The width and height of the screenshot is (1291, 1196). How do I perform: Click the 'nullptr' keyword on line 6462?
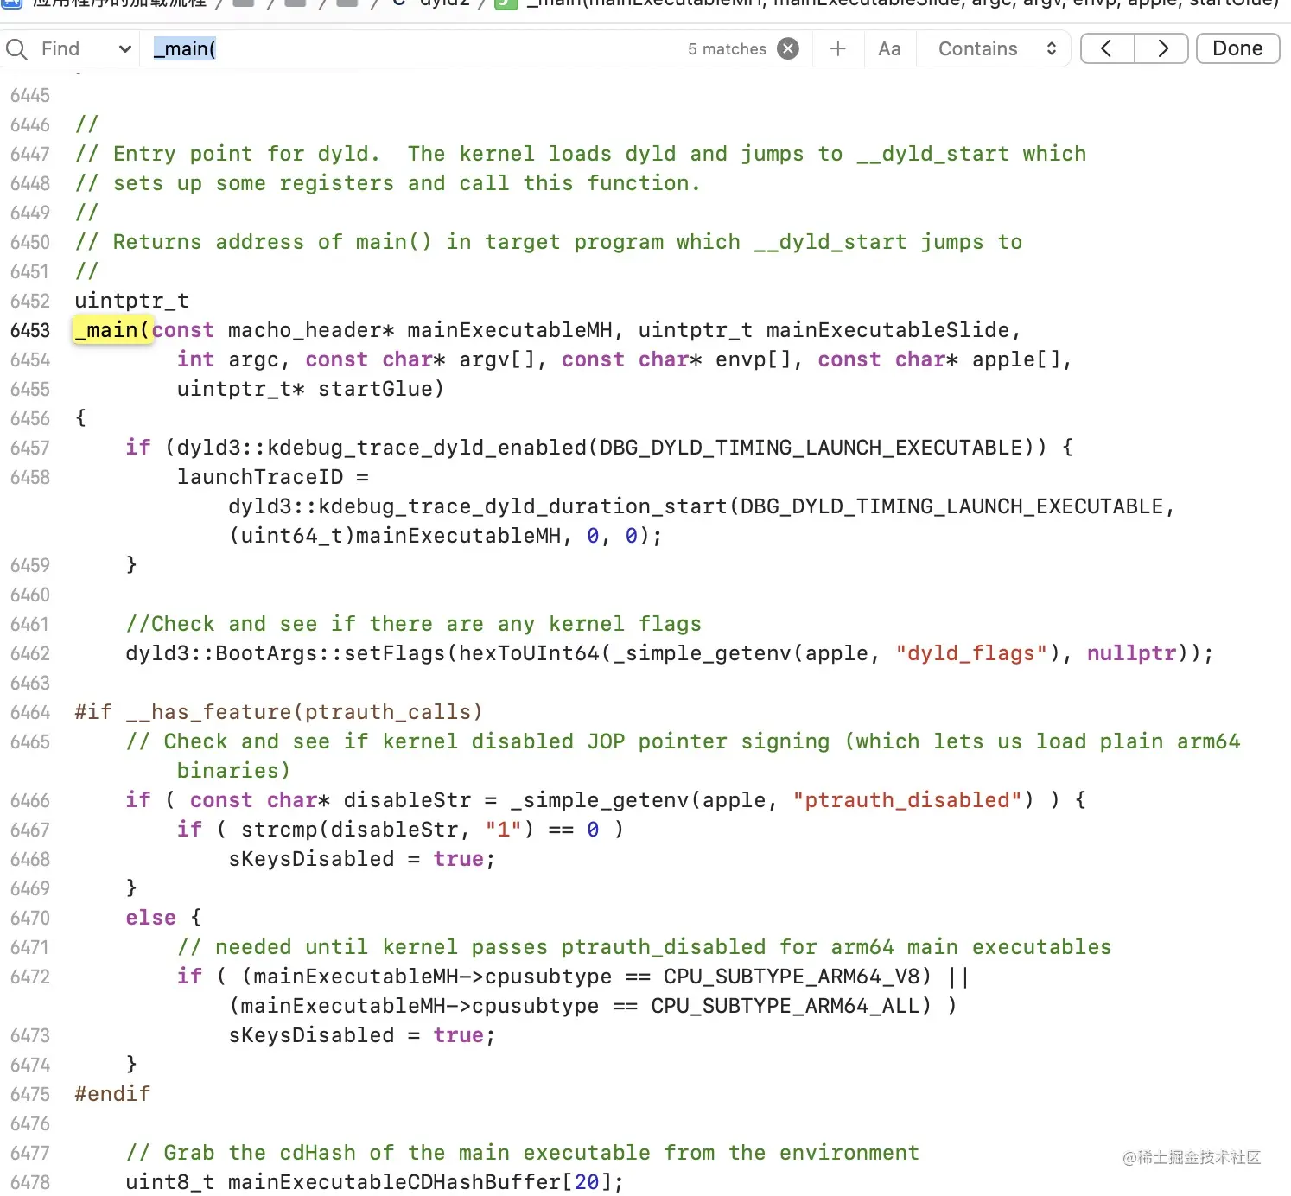coord(1131,653)
